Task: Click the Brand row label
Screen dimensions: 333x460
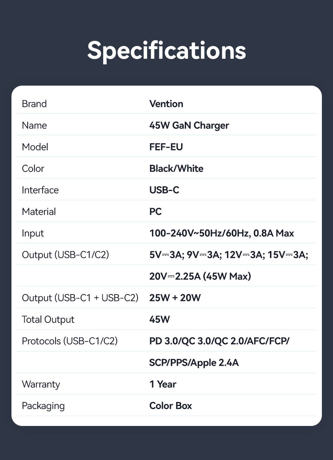Action: click(x=34, y=104)
